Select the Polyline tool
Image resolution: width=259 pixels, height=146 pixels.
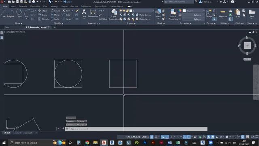coord(11,13)
